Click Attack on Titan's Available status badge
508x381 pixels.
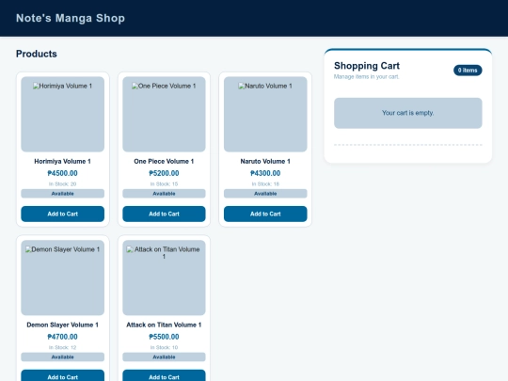(164, 357)
